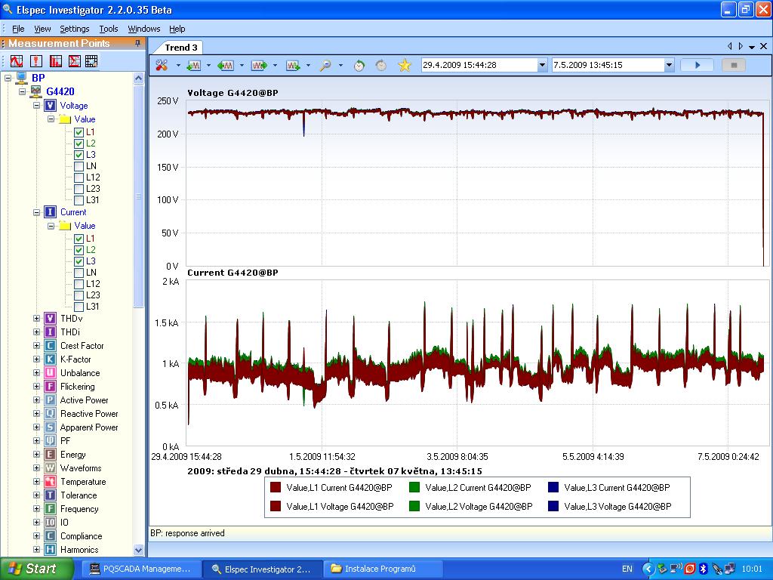This screenshot has height=580, width=773.
Task: Click the red exclamation mark events icon
Action: tap(36, 61)
